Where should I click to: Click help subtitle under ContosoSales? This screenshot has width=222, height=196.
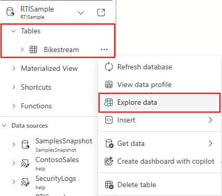pos(40,169)
